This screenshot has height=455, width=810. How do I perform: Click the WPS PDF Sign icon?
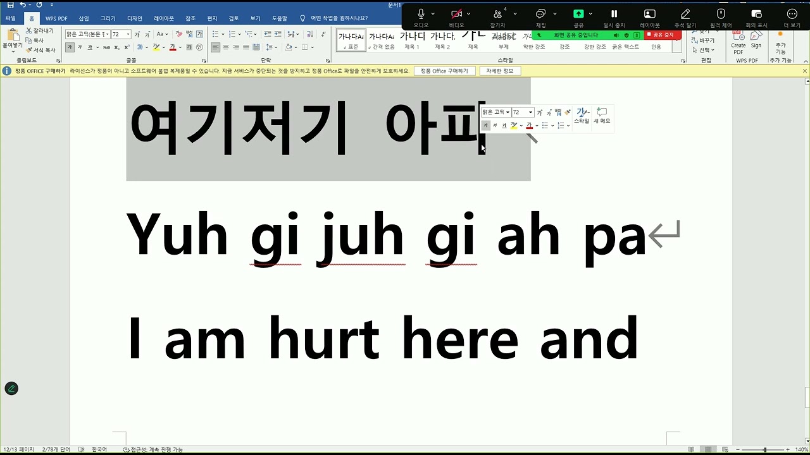click(756, 38)
